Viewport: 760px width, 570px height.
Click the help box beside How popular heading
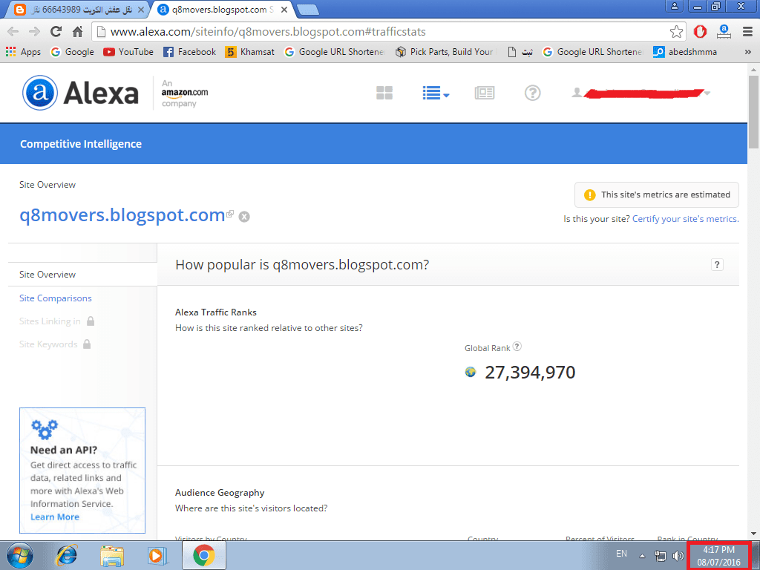[x=717, y=265]
